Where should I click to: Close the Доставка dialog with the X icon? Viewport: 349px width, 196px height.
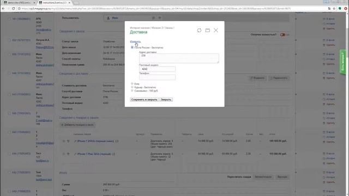(216, 30)
